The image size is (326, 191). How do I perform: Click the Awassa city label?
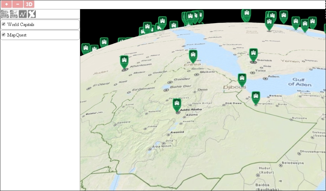pos(177,132)
